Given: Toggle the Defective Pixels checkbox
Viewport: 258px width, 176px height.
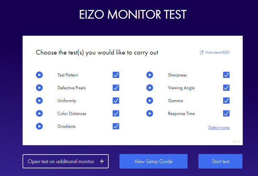Looking at the screenshot, I should click(116, 88).
